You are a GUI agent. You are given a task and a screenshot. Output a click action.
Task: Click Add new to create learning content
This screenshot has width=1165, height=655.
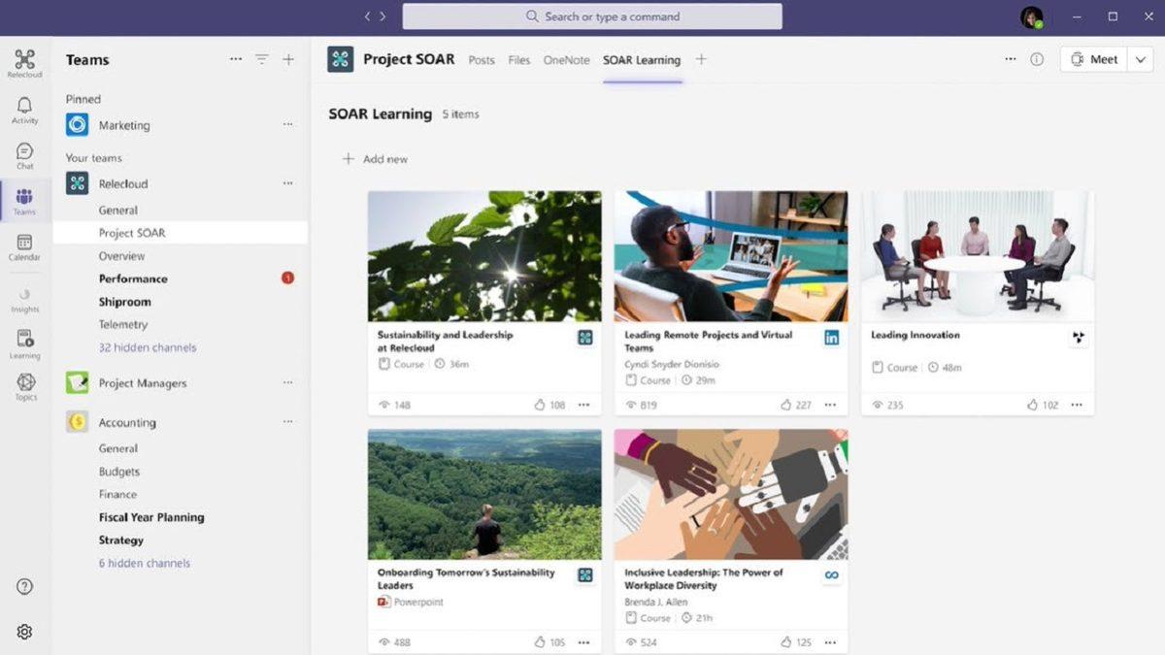point(375,158)
